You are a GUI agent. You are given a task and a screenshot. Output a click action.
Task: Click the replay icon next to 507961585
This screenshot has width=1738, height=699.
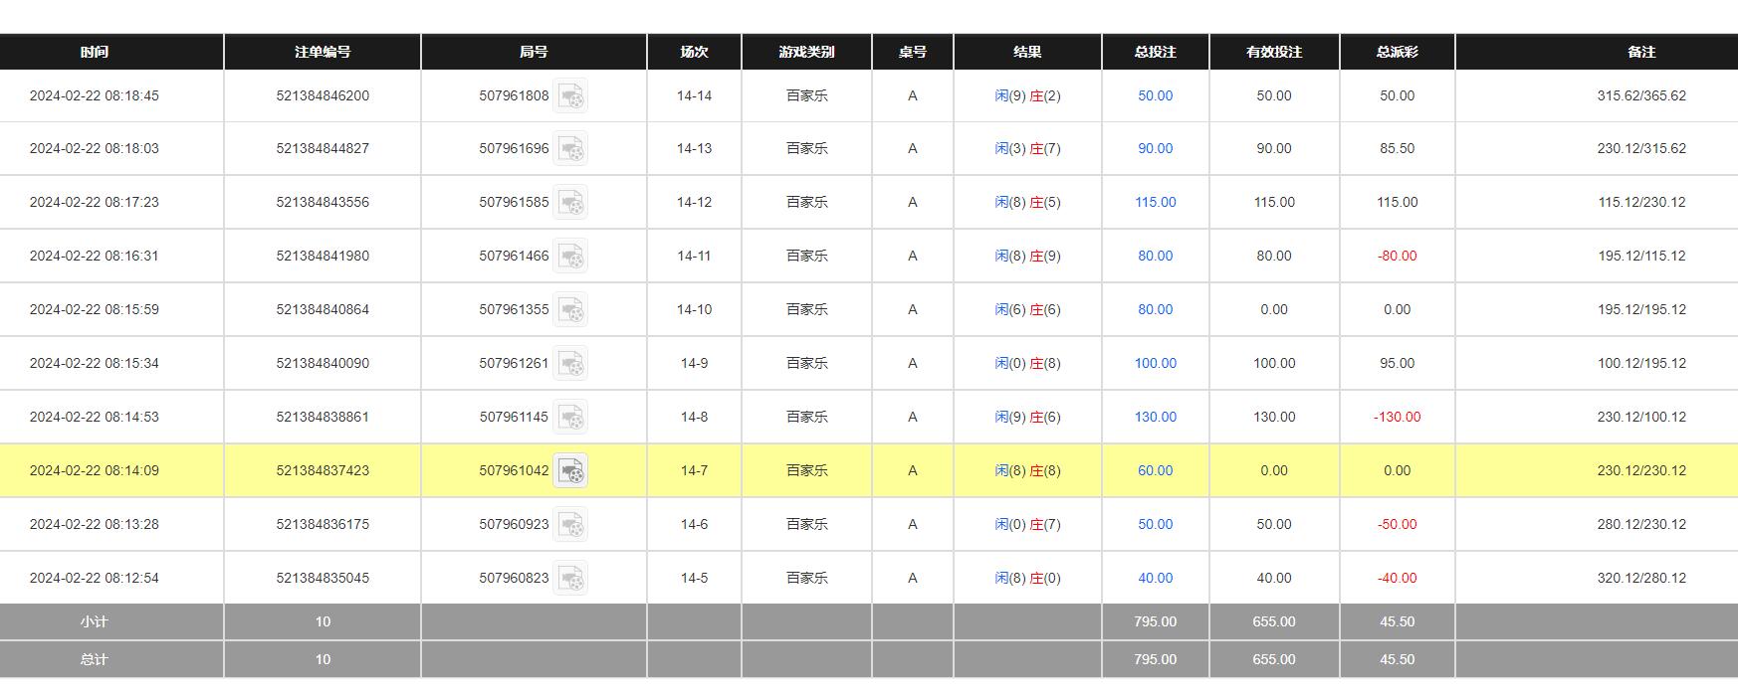(x=570, y=203)
